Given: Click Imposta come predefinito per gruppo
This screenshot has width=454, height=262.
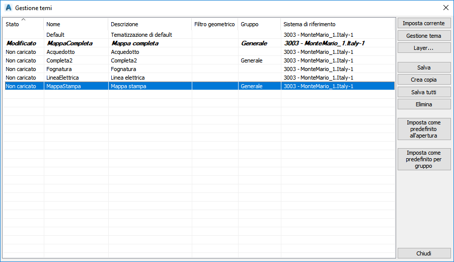Looking at the screenshot, I should (x=424, y=159).
